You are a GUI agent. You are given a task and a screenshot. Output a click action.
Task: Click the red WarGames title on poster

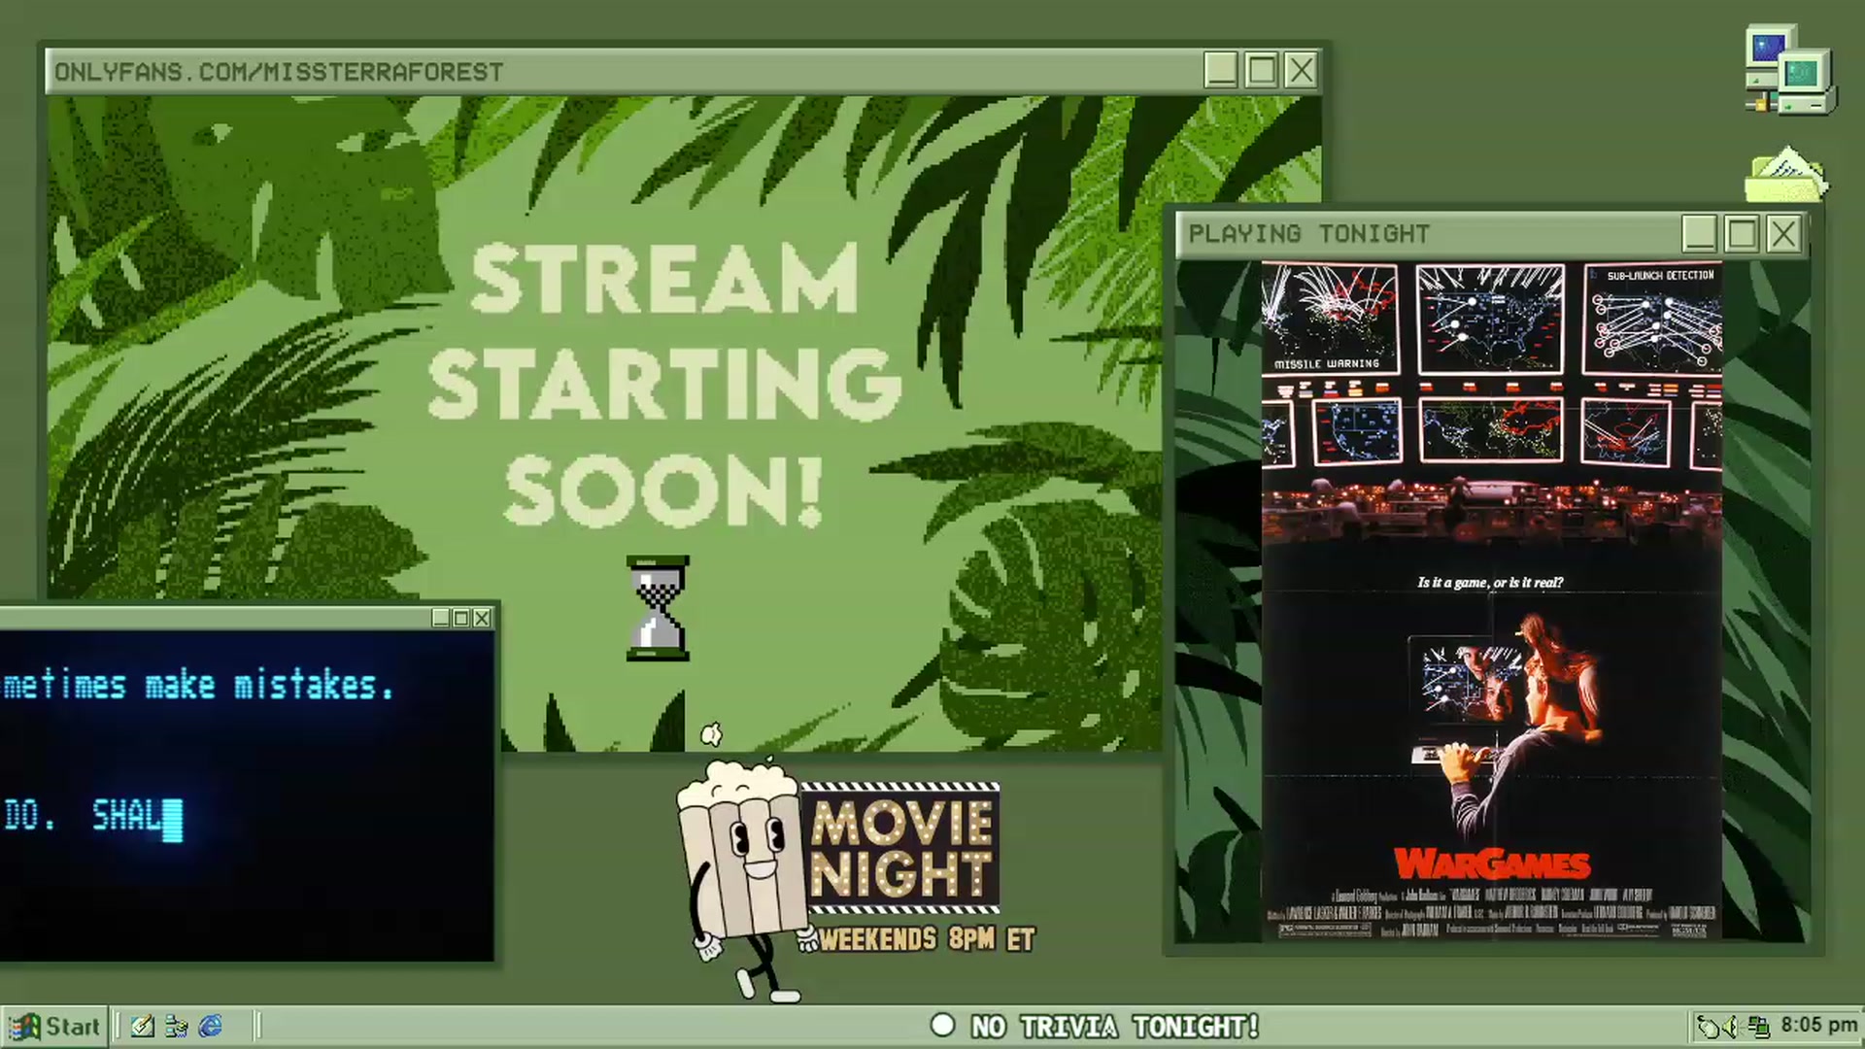1492,863
